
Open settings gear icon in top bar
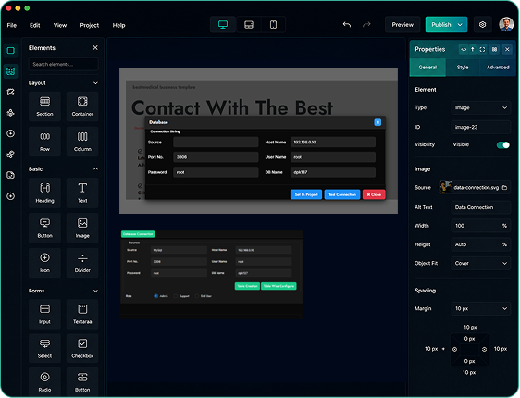(x=482, y=25)
